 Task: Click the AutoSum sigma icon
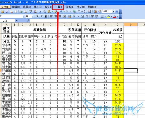pos(79,12)
